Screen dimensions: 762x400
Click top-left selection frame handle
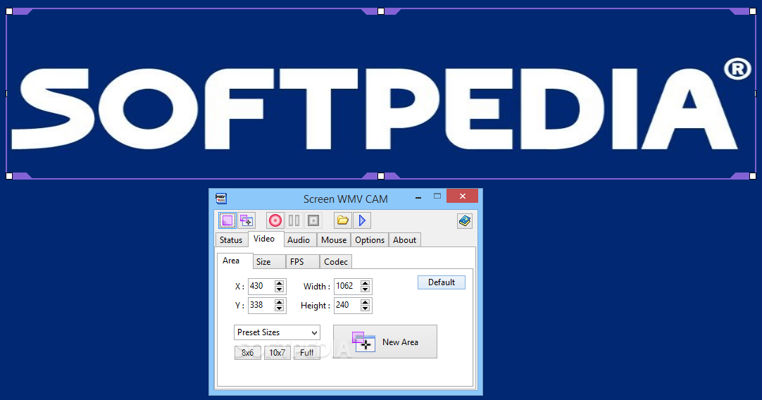(9, 11)
